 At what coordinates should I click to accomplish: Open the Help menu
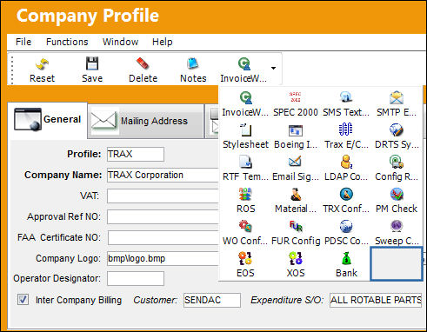click(x=163, y=42)
